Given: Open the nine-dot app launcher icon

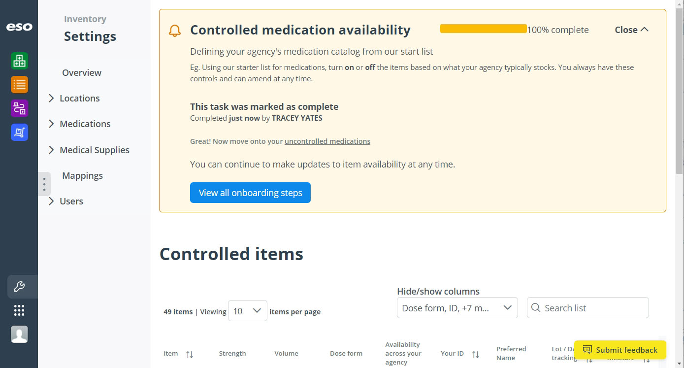Looking at the screenshot, I should 19,310.
